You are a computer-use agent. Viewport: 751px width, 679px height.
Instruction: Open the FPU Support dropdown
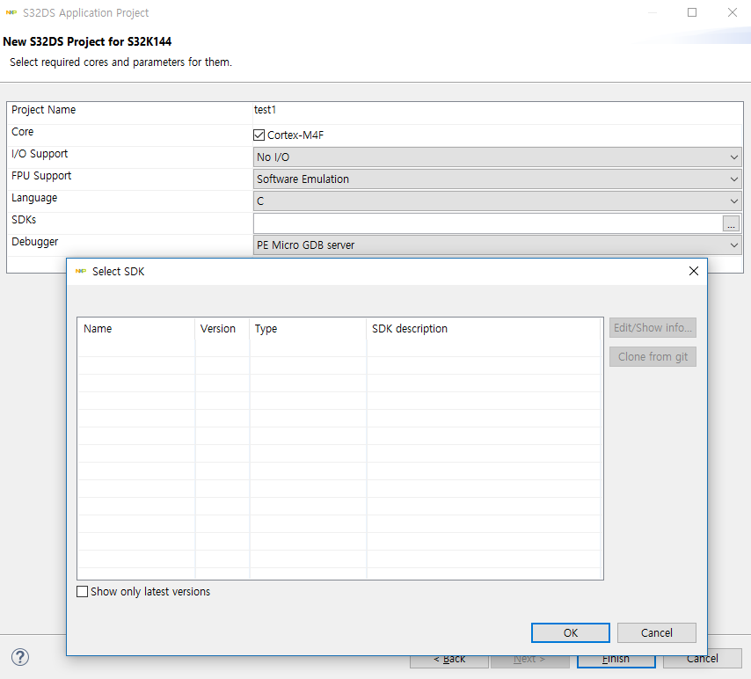pos(497,179)
